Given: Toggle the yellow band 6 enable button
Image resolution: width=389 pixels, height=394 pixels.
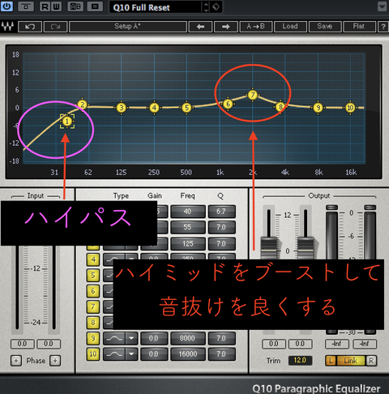Looking at the screenshot, I should 93,291.
